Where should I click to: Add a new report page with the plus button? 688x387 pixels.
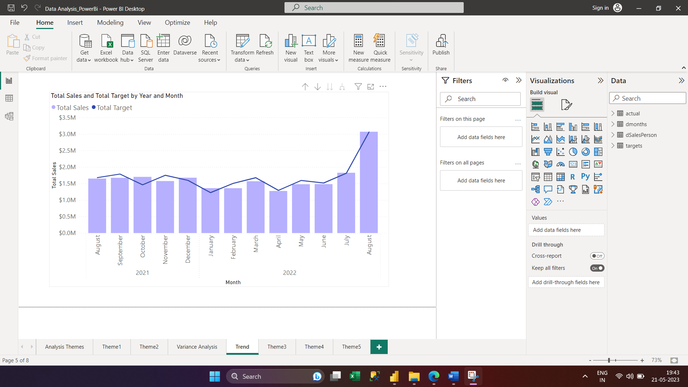[x=379, y=347]
